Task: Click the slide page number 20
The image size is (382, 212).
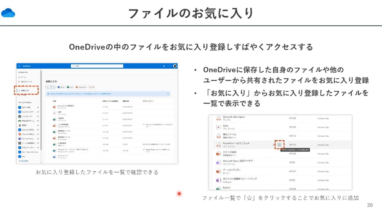Action: 370,205
